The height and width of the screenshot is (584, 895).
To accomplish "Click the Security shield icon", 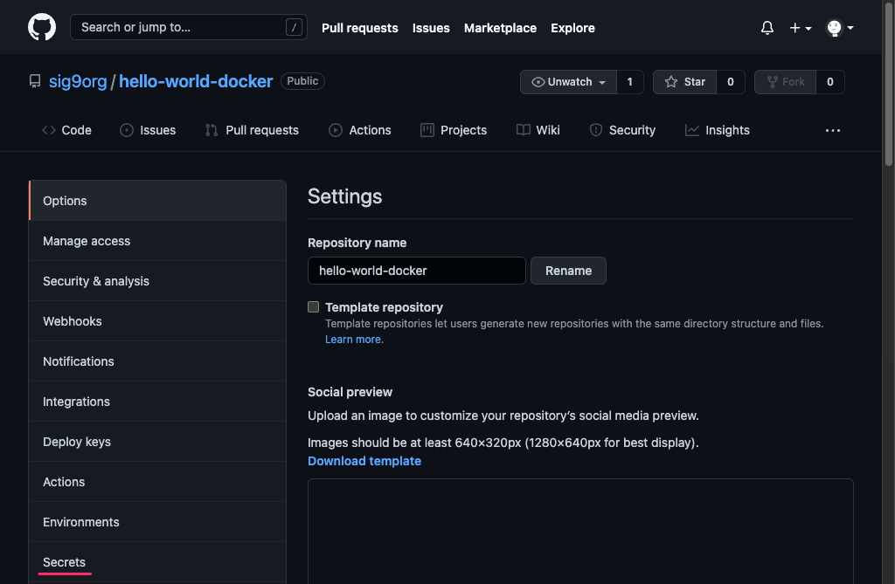I will 596,130.
